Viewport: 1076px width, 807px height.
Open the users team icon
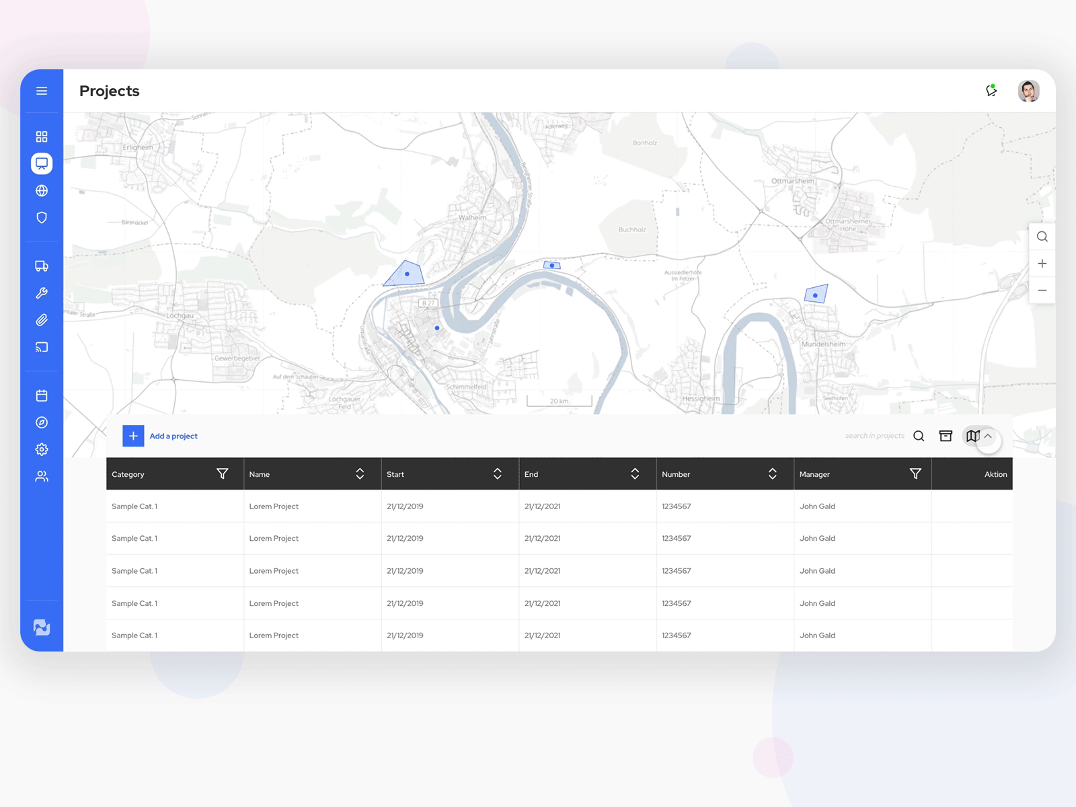click(42, 476)
